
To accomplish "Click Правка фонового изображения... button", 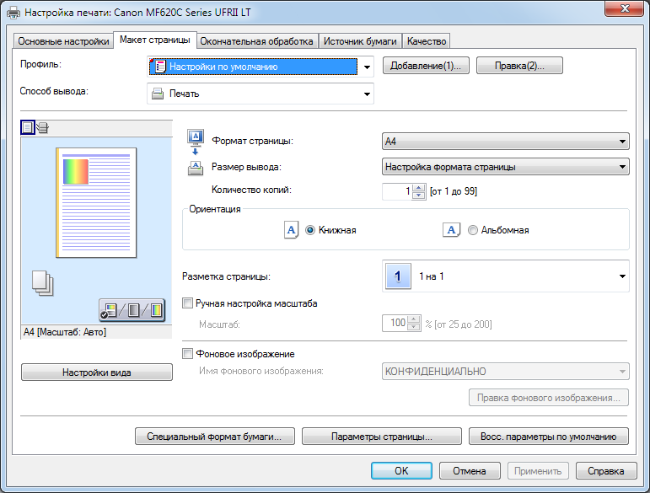I will 549,398.
